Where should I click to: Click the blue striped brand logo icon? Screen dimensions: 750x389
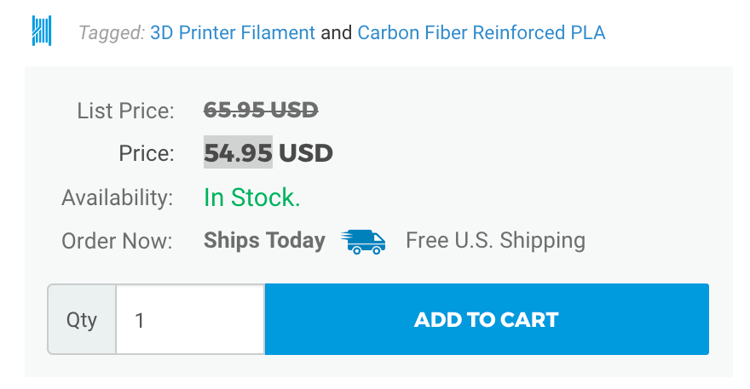point(41,31)
